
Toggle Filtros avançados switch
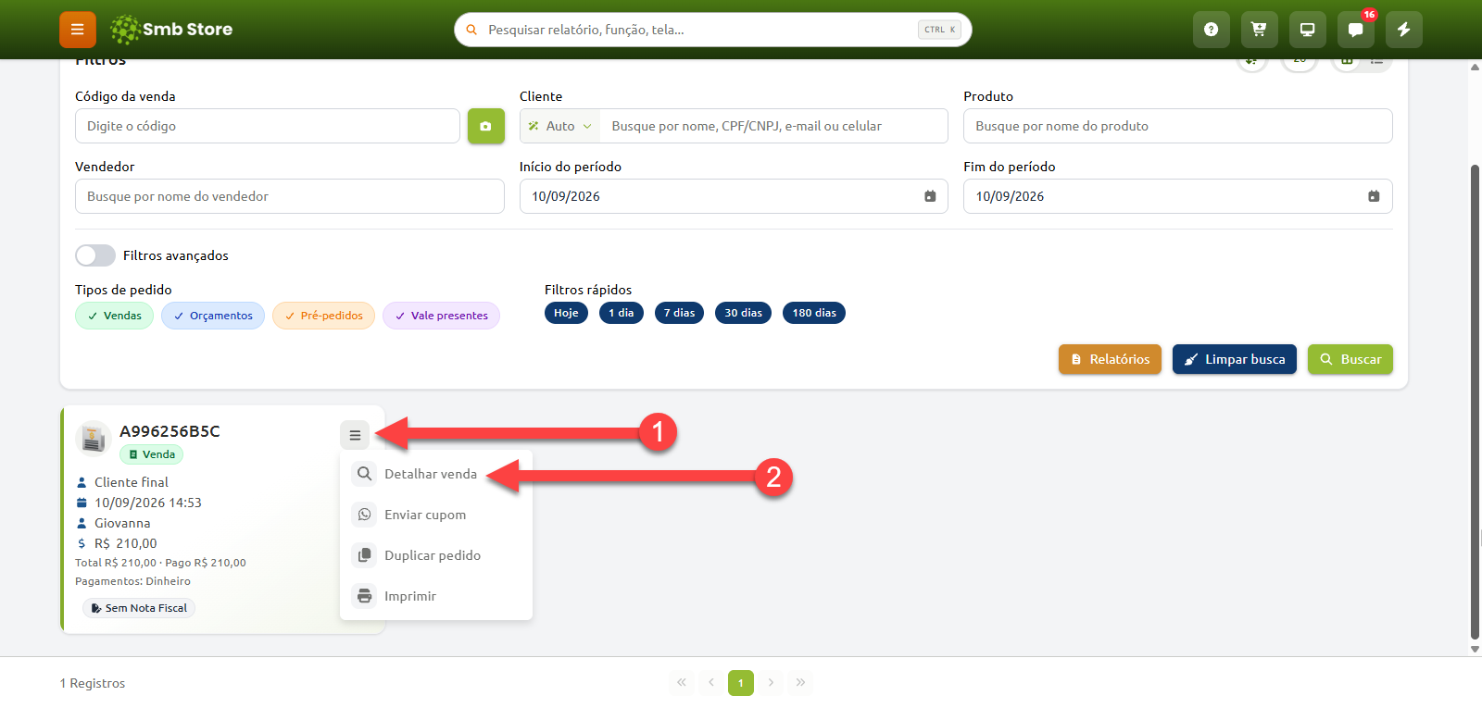tap(95, 255)
